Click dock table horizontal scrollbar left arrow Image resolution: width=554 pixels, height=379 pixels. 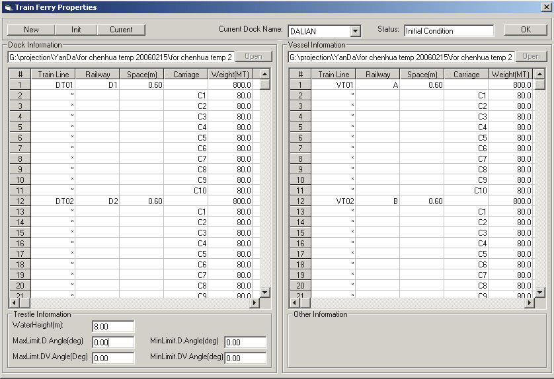tap(15, 303)
